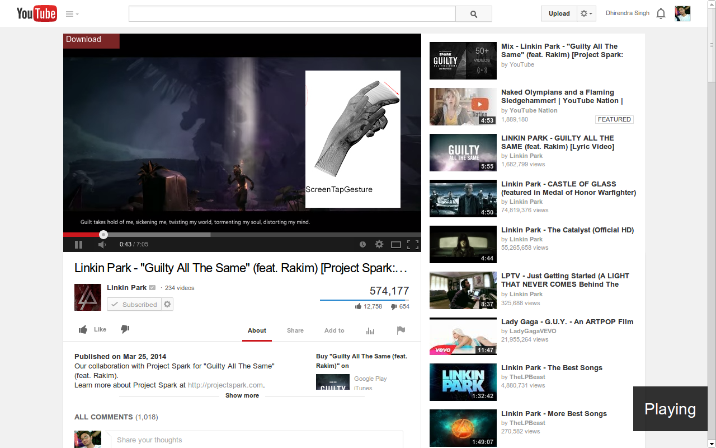
Task: Open The Catalyst (Official HD) thumbnail
Action: pos(463,244)
